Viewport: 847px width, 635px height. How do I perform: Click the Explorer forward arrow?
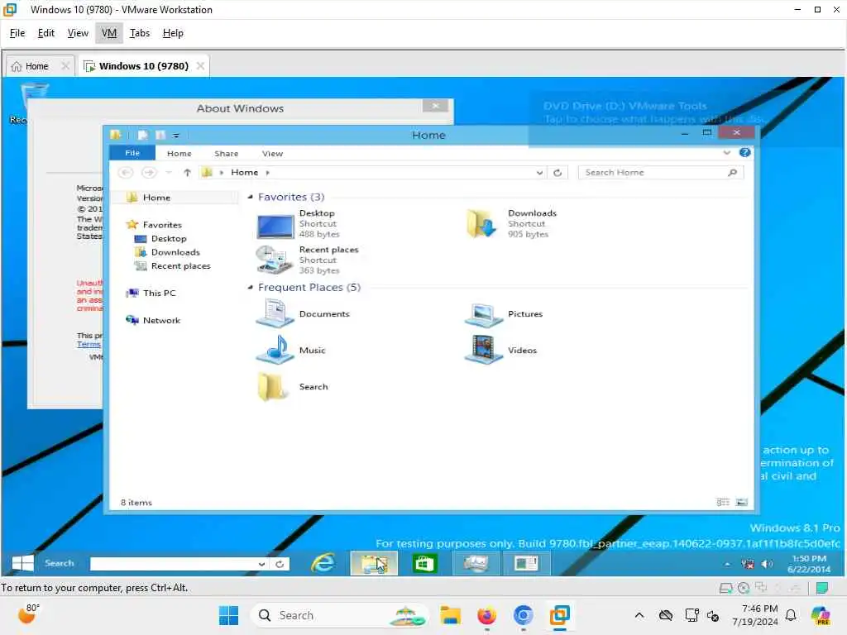tap(149, 172)
